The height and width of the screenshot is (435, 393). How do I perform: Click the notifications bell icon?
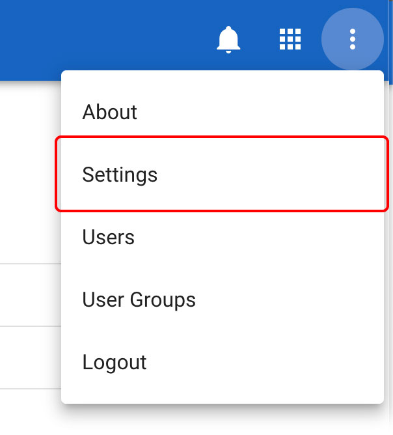coord(228,40)
